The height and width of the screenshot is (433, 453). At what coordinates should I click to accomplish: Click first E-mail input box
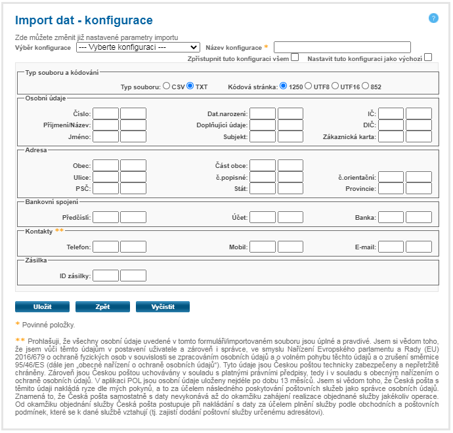point(391,247)
